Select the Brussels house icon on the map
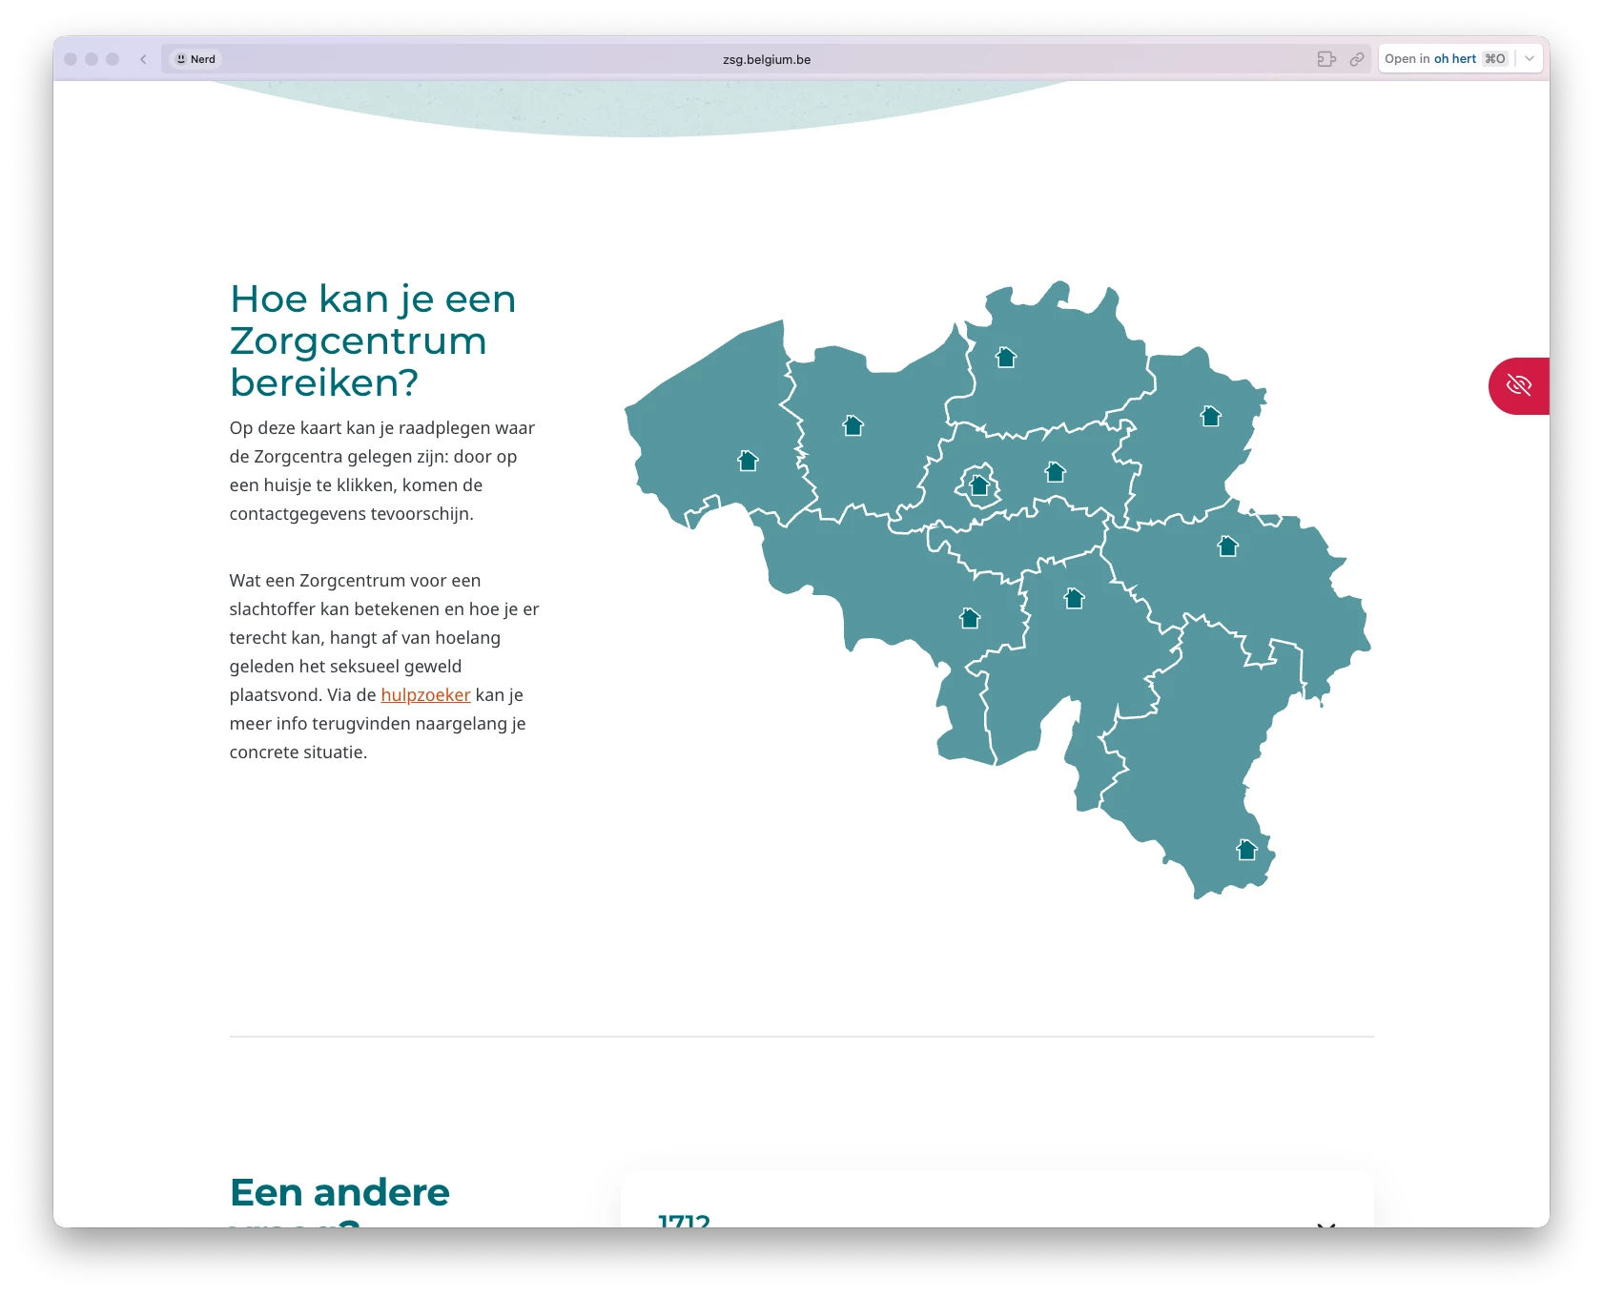 (x=979, y=485)
